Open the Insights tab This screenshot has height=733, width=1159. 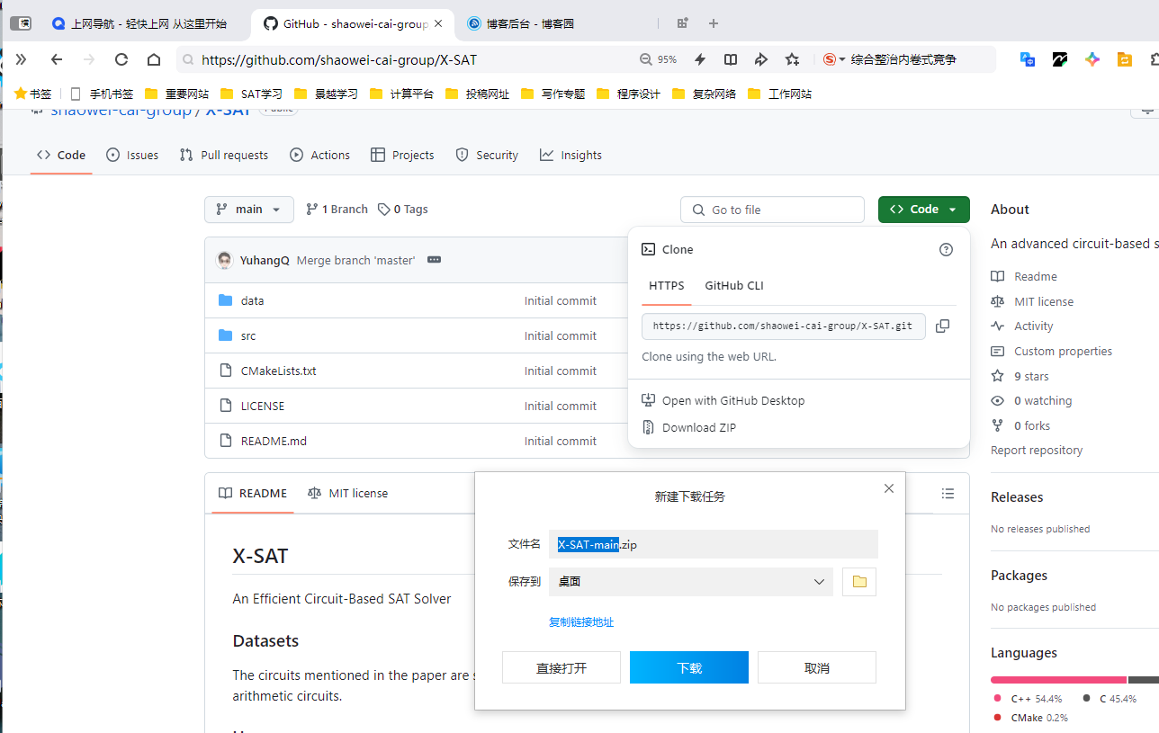click(x=571, y=155)
